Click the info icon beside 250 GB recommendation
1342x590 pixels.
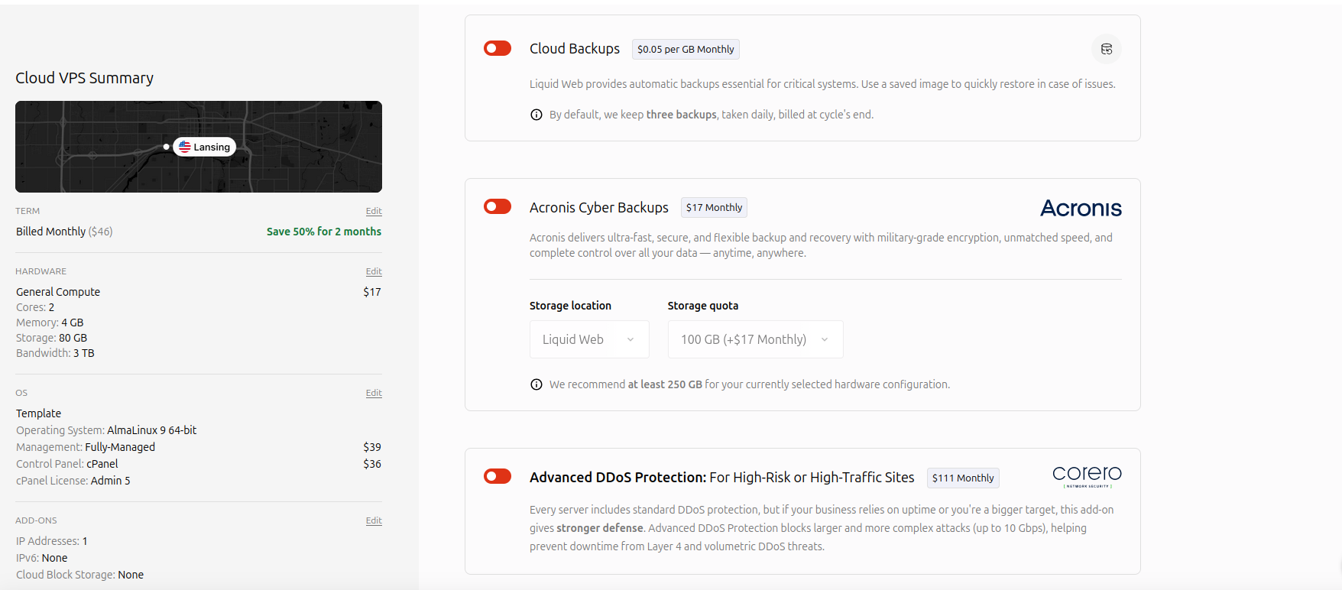(x=536, y=384)
